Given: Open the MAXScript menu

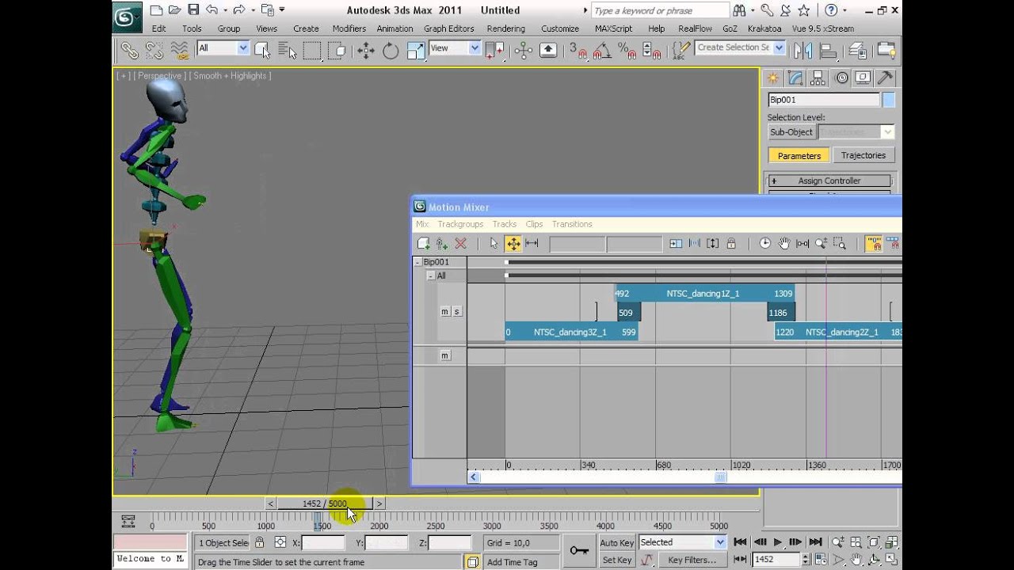Looking at the screenshot, I should point(613,28).
